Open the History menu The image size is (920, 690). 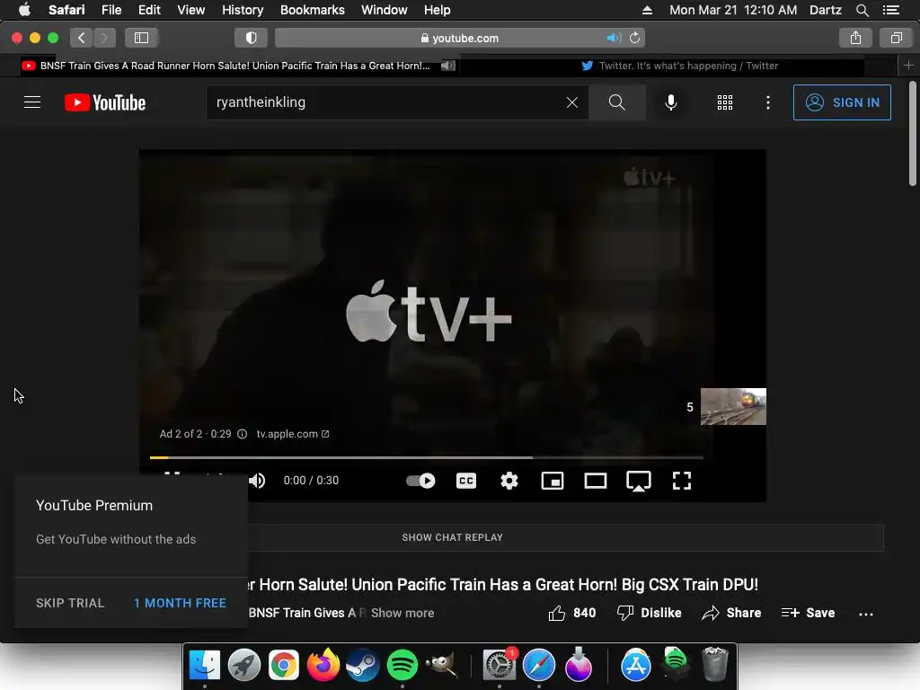coord(243,10)
